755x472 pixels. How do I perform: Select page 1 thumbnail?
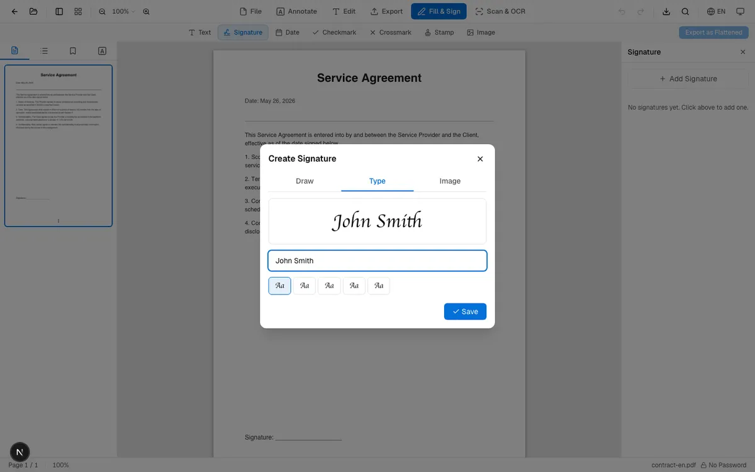click(x=59, y=145)
